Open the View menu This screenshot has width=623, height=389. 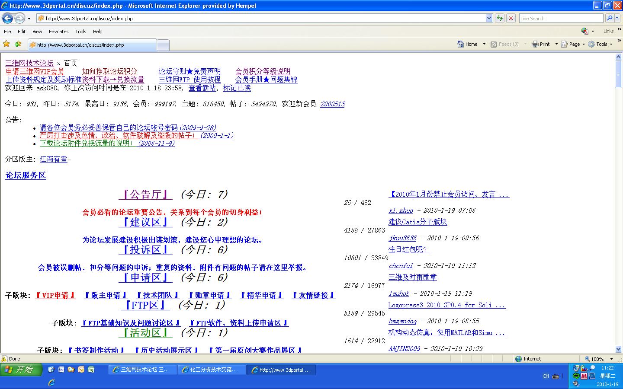[37, 32]
